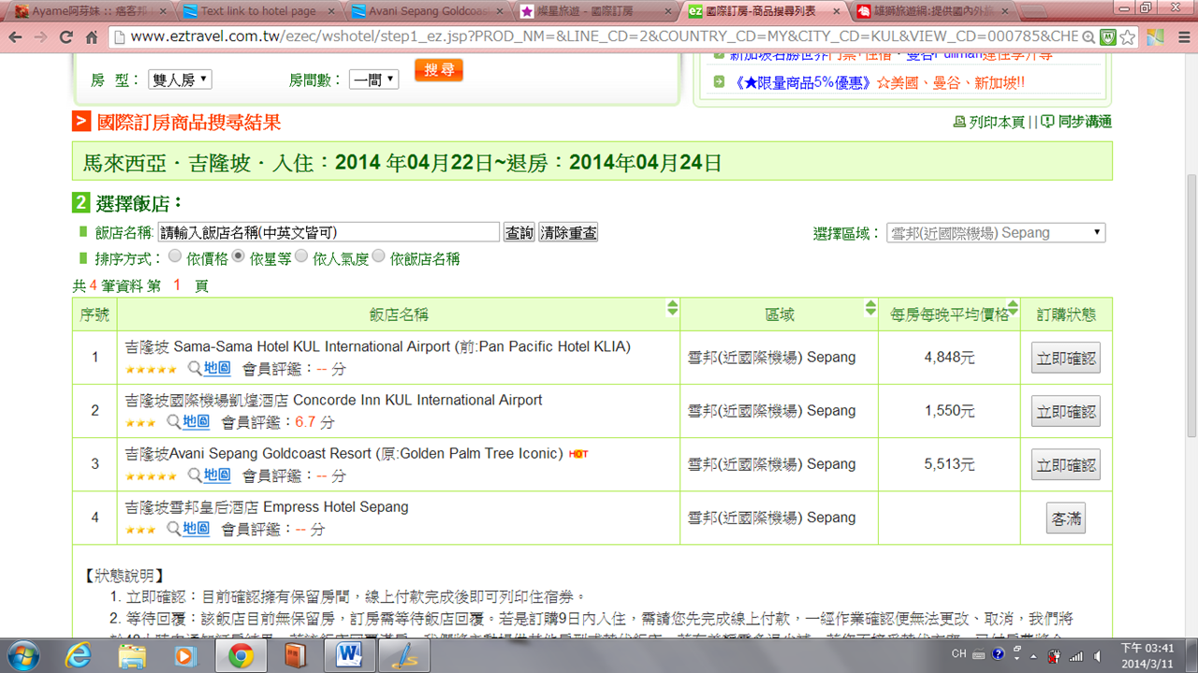Switch to the 燦星旅遊 國際訂房 tab
The width and height of the screenshot is (1198, 673).
(x=596, y=11)
